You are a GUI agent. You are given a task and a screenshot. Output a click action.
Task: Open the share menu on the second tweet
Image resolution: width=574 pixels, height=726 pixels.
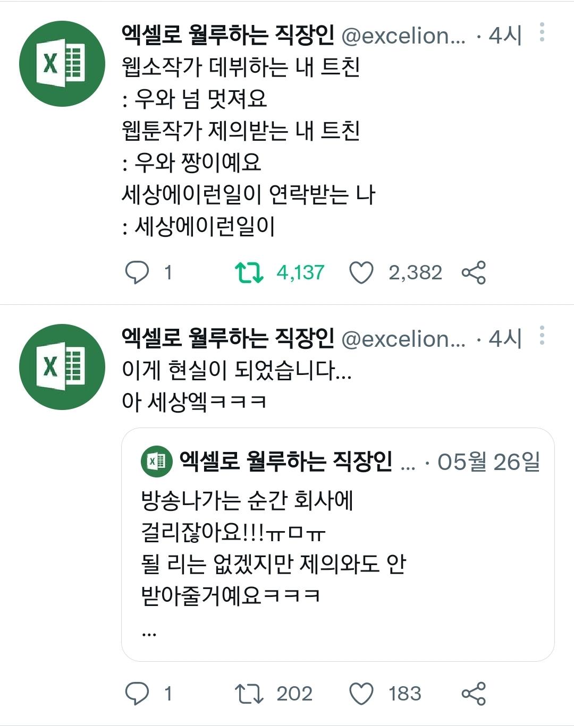[476, 691]
